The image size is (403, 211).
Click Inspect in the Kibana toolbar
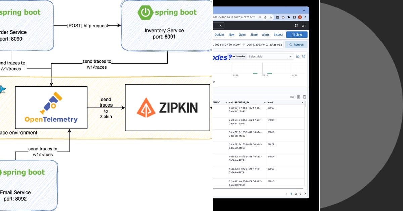[278, 34]
